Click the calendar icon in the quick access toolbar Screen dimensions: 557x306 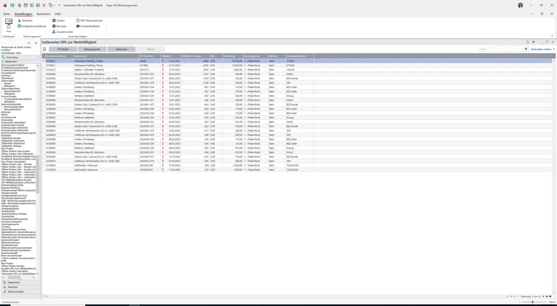tap(26, 5)
